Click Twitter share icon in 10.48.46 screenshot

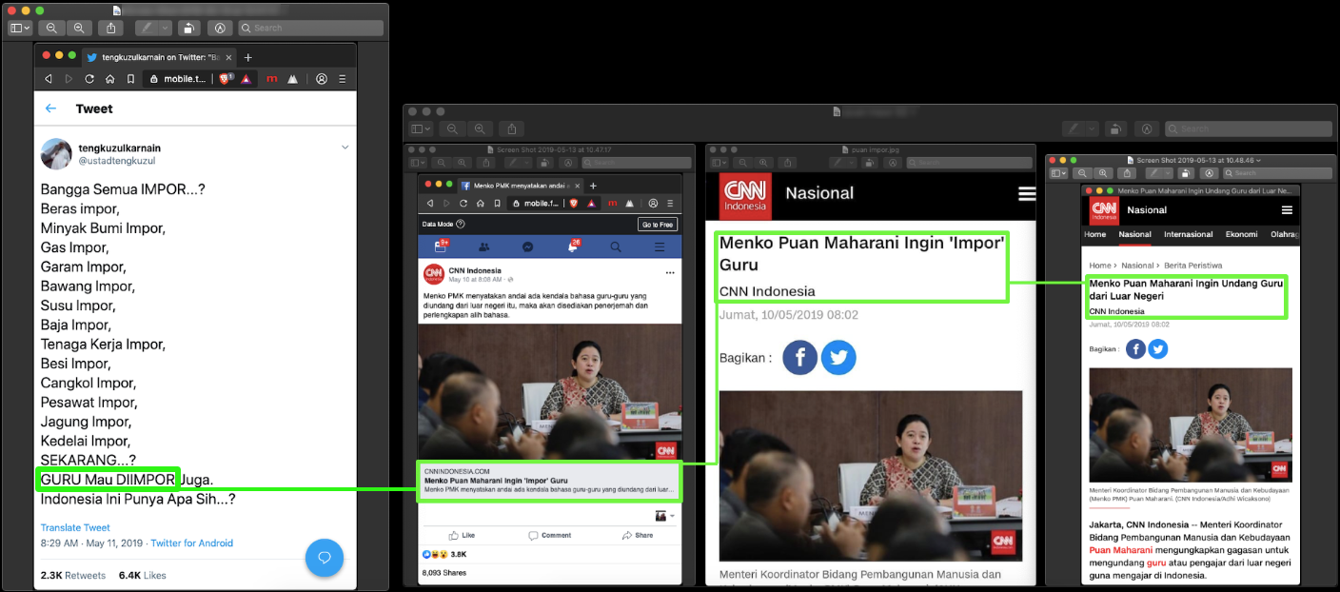pos(1157,349)
